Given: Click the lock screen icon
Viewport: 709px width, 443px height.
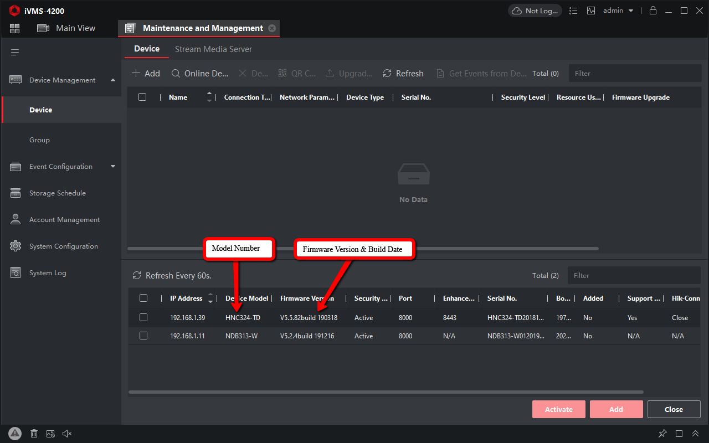Looking at the screenshot, I should [653, 11].
